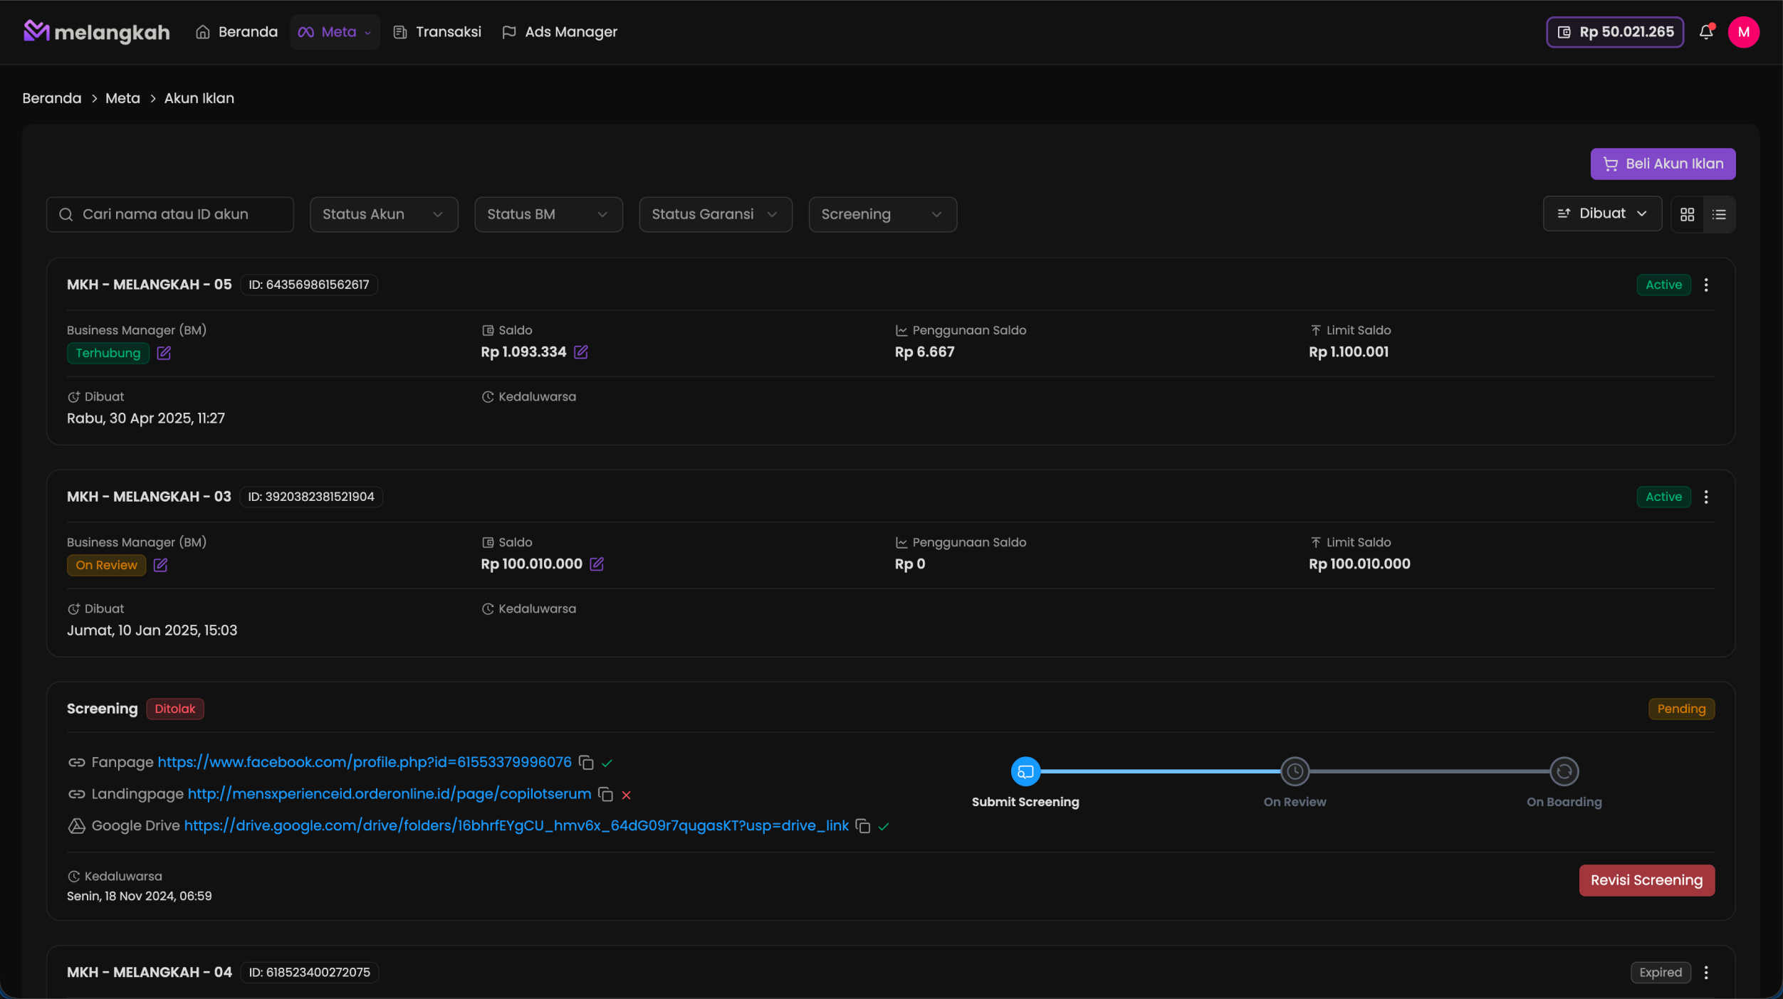
Task: Open the Transaksi menu item
Action: click(436, 32)
